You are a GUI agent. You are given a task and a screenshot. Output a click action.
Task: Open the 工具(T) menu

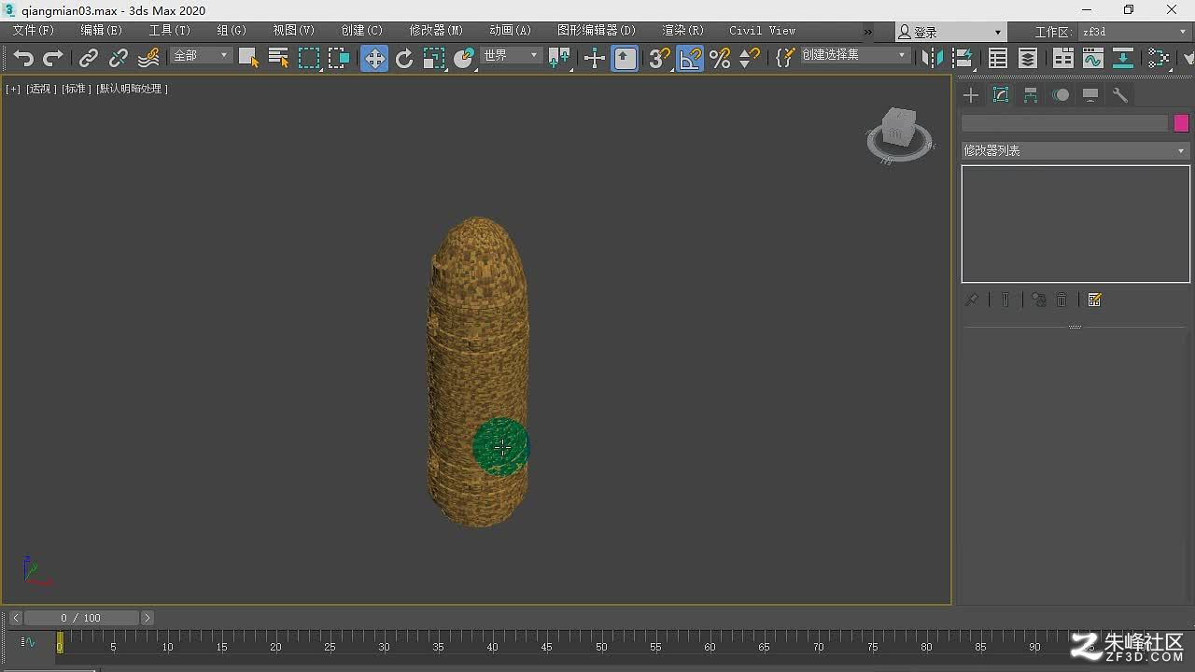169,31
